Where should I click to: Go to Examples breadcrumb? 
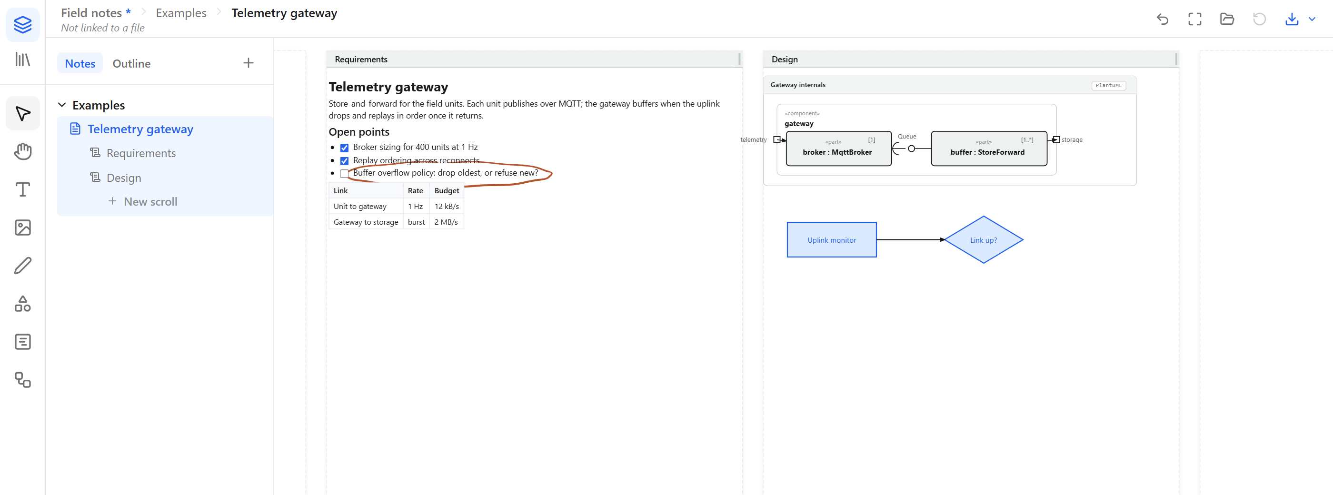click(181, 13)
